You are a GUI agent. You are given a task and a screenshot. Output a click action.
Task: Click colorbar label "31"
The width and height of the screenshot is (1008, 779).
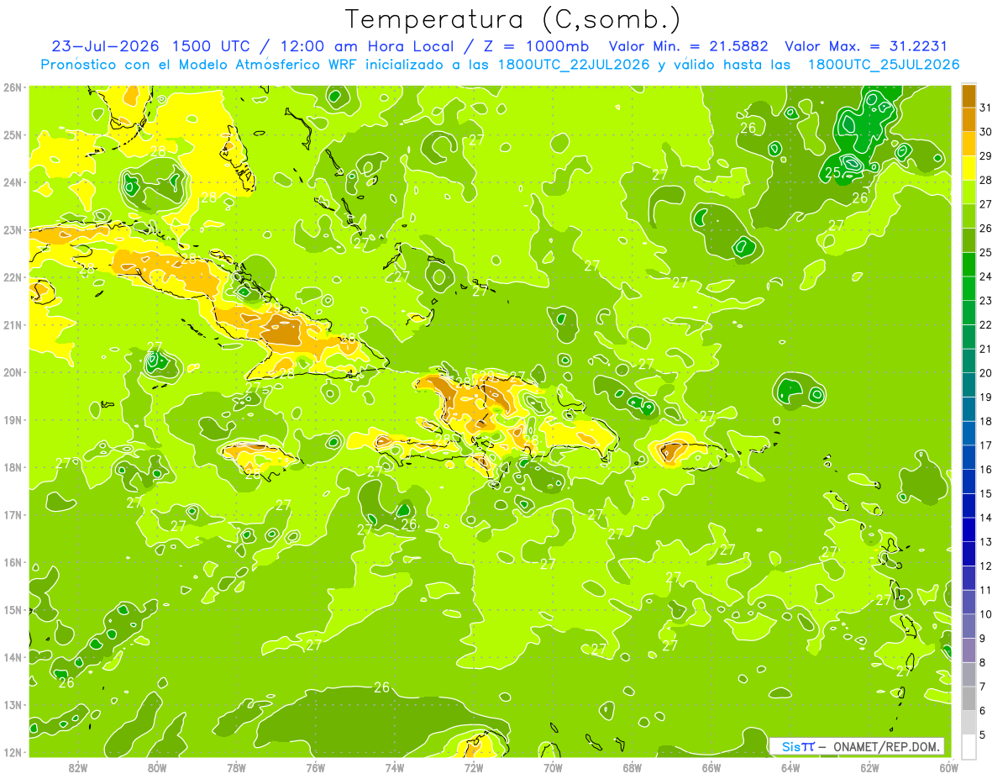coord(986,107)
